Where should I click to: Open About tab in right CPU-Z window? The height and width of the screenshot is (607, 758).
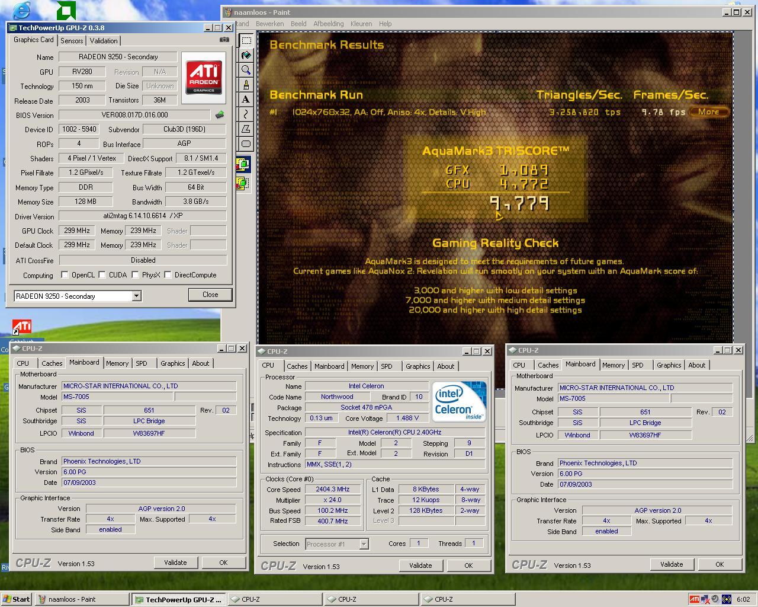click(696, 365)
